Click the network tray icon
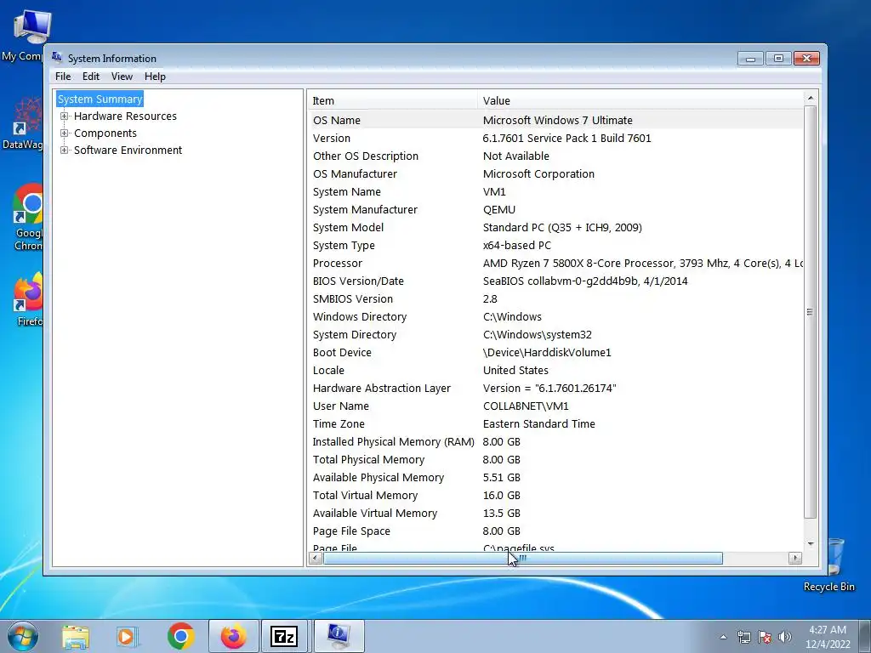Image resolution: width=871 pixels, height=653 pixels. pos(743,637)
